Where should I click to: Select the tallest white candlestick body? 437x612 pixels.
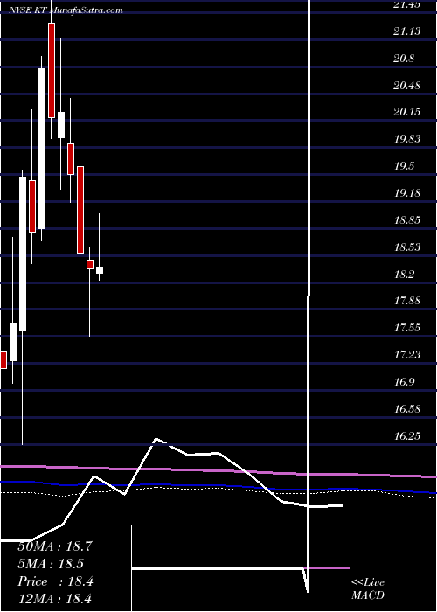[x=42, y=149]
